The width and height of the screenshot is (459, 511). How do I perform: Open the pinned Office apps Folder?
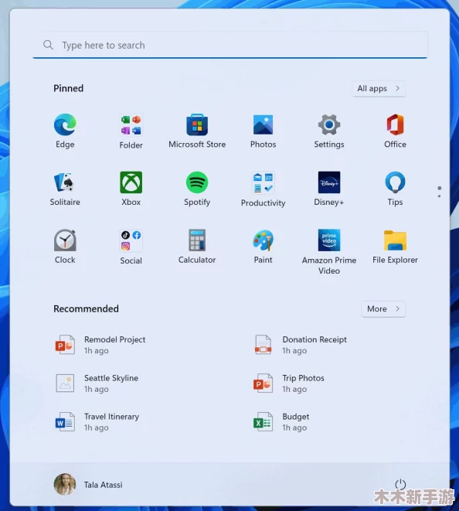point(131,125)
